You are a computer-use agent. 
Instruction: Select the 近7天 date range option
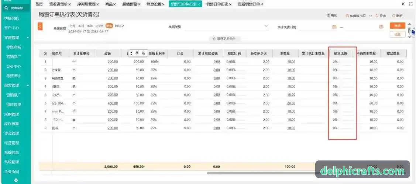tap(100, 26)
